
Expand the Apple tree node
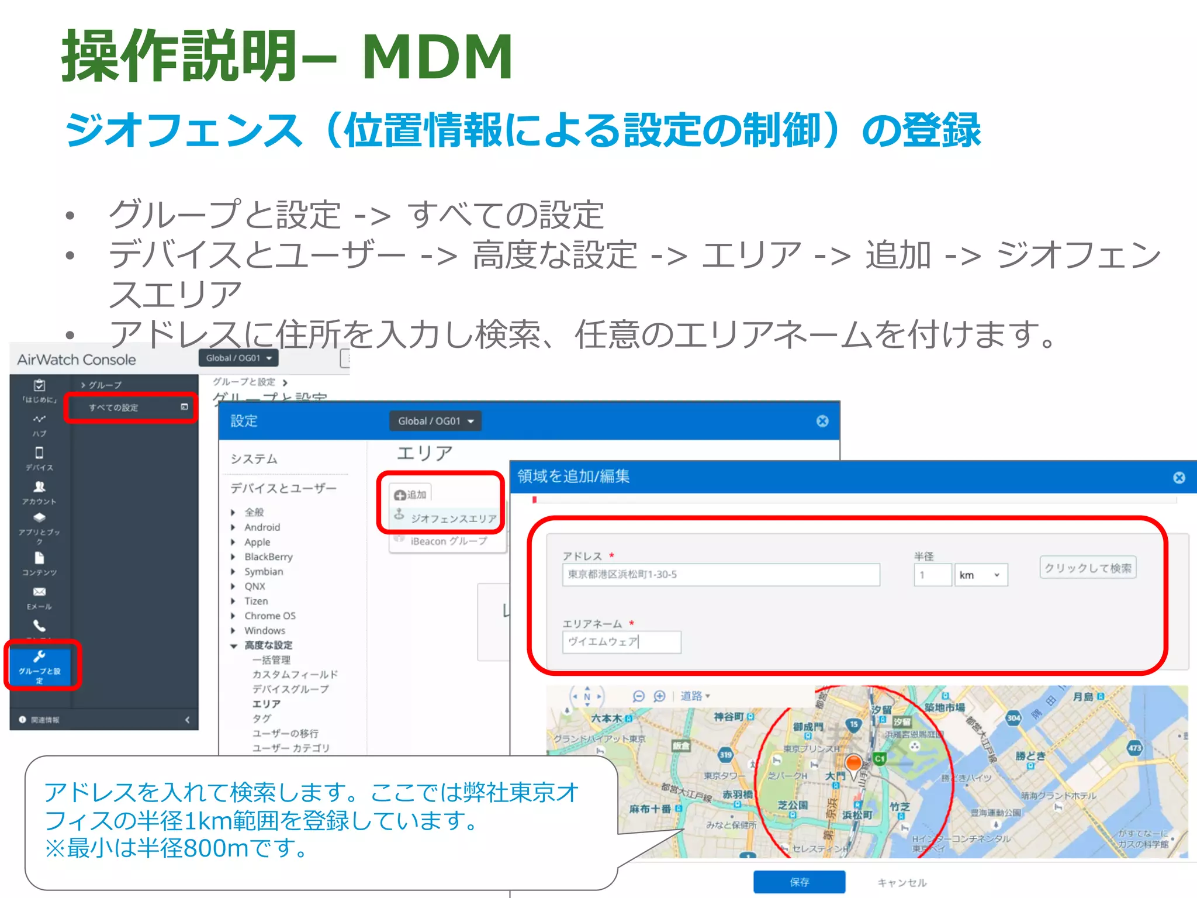pyautogui.click(x=233, y=543)
